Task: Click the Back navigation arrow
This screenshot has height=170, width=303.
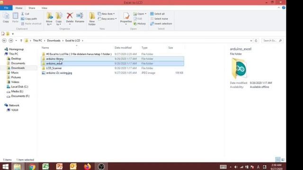Action: coord(4,41)
